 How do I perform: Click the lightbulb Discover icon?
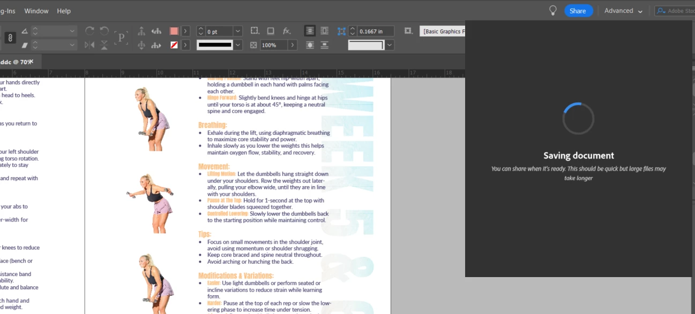click(x=553, y=11)
